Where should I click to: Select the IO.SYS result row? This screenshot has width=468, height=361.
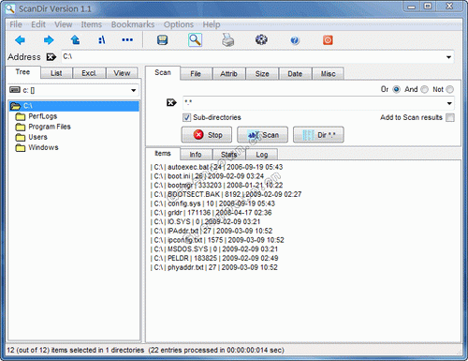pos(205,221)
